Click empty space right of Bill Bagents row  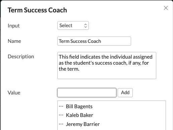tap(128, 107)
